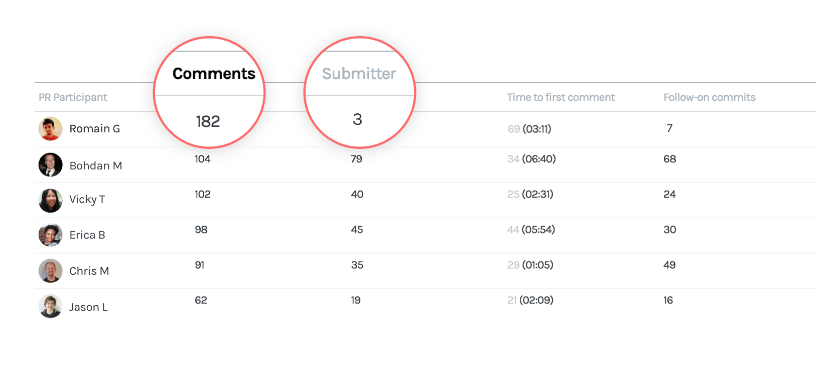The width and height of the screenshot is (828, 376).
Task: Select Jason L's profile photo
Action: (51, 306)
